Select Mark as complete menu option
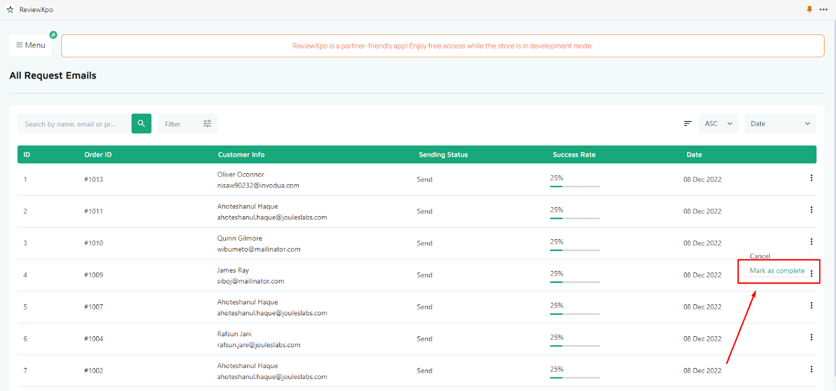This screenshot has width=836, height=391. (776, 271)
